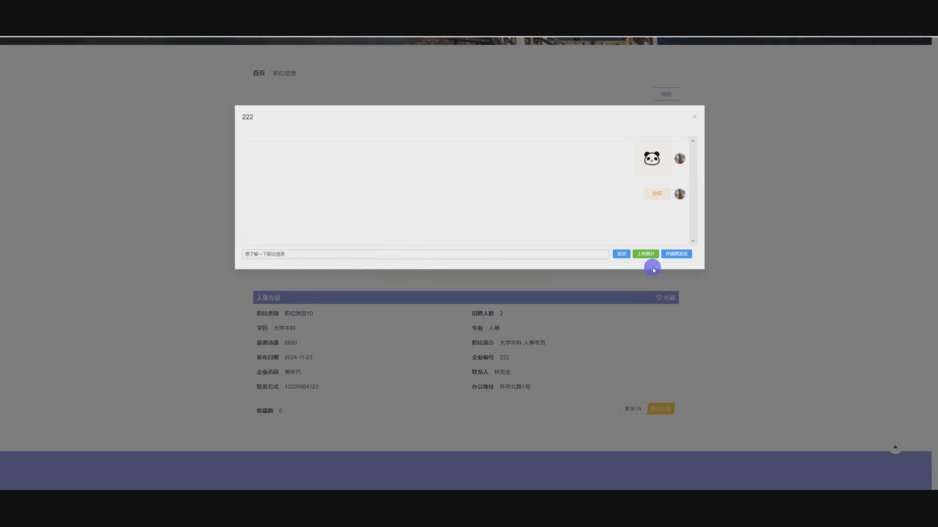Click the green 上传图片 upload button
Screen dimensions: 938x527
click(x=645, y=254)
